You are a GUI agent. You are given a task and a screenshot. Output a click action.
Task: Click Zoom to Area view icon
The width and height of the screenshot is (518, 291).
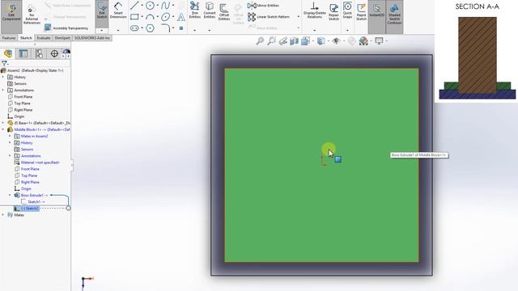tap(272, 41)
